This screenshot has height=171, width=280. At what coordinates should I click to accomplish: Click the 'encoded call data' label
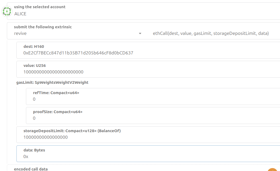coord(31,169)
